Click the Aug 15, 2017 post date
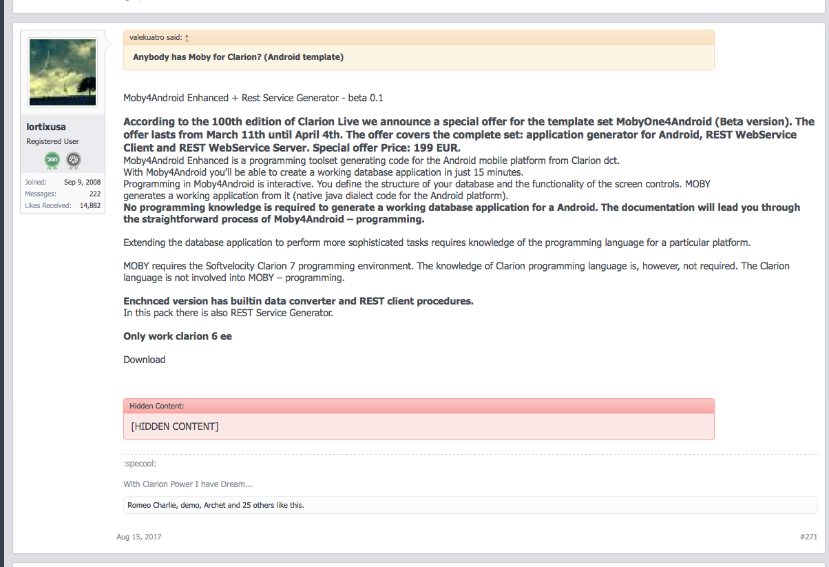 point(138,536)
